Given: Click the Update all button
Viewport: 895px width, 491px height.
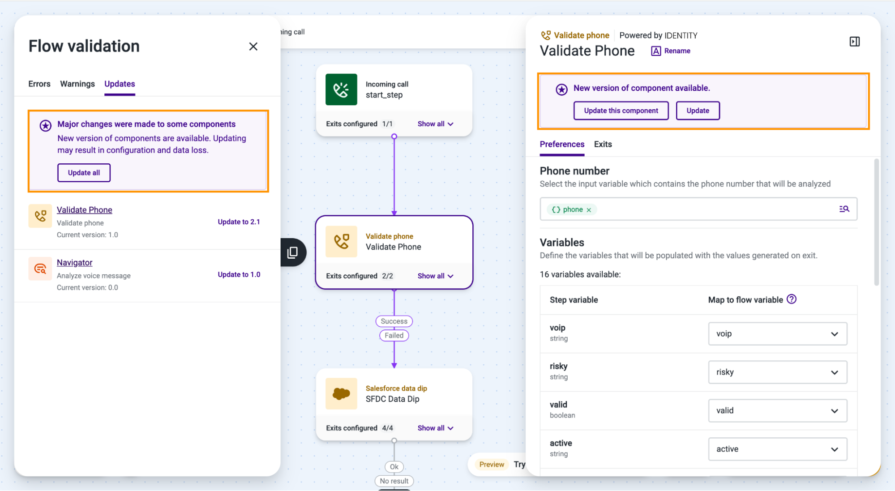Looking at the screenshot, I should click(84, 173).
